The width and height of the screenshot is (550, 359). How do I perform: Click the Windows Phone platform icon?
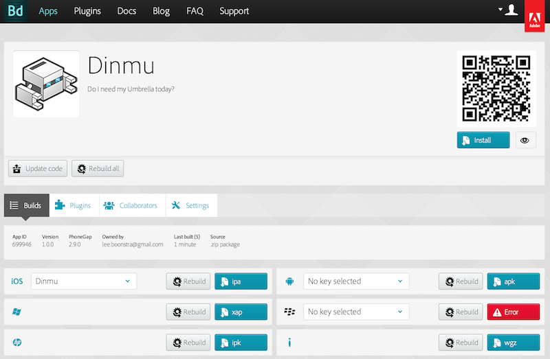(16, 312)
